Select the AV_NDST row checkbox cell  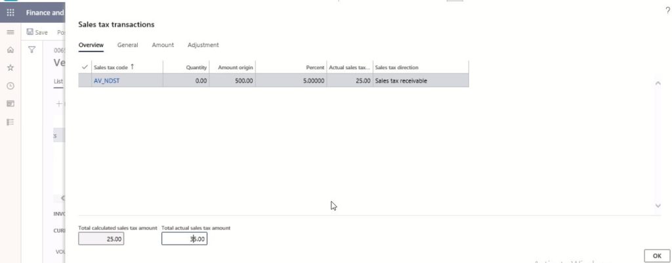(85, 80)
